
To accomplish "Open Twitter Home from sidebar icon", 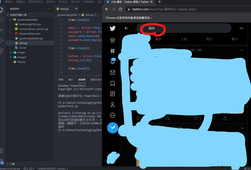I will [x=112, y=40].
